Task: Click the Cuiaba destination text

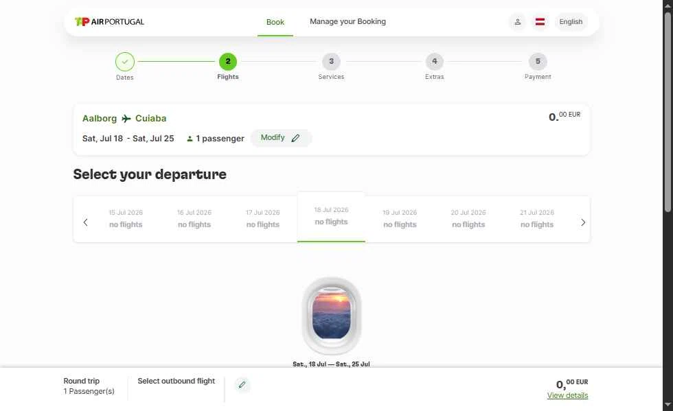Action: point(150,119)
